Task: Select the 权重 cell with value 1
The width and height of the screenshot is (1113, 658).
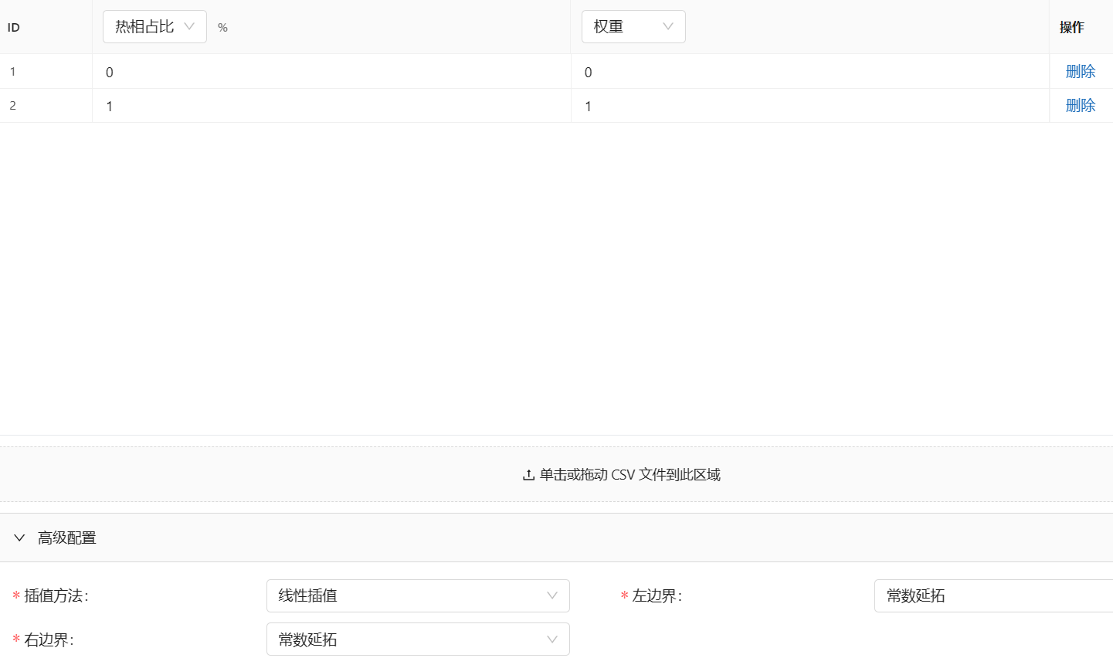Action: click(810, 106)
